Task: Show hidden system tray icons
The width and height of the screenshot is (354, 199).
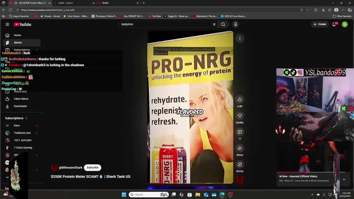Action: click(x=312, y=195)
